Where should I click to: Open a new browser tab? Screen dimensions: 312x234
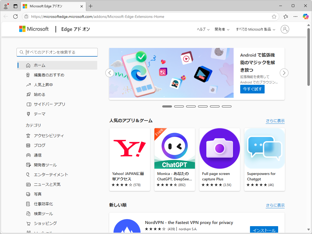click(90, 6)
